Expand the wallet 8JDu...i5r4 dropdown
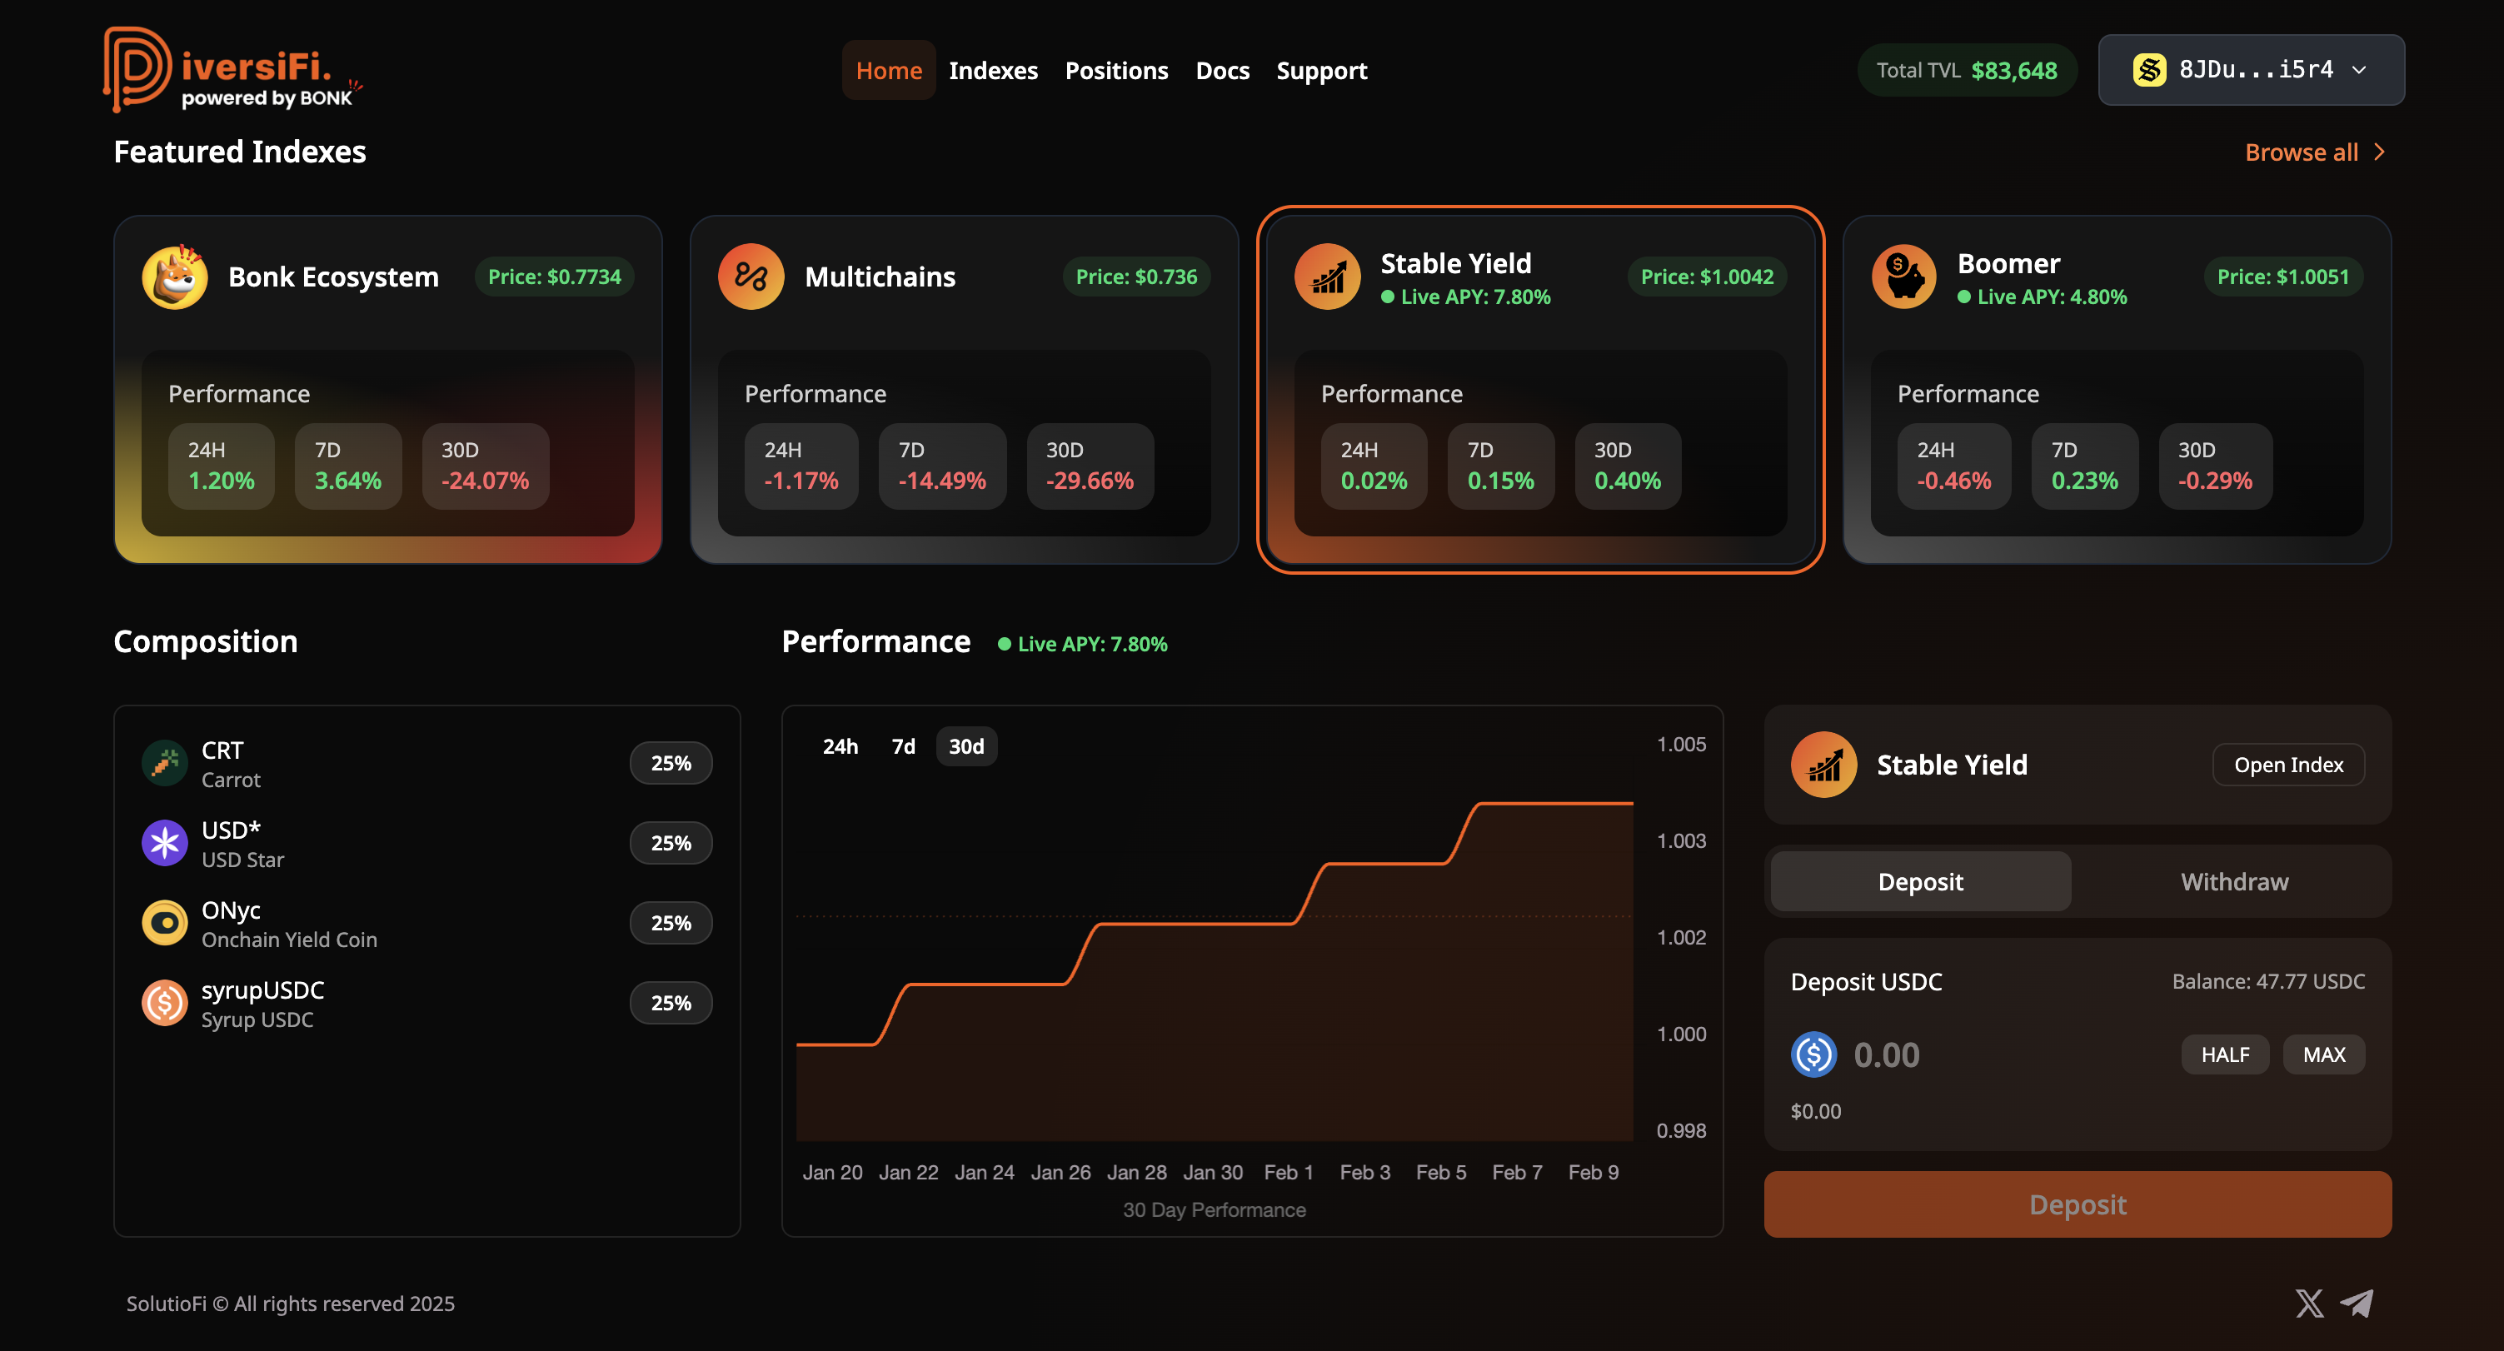Viewport: 2504px width, 1351px height. (2252, 70)
